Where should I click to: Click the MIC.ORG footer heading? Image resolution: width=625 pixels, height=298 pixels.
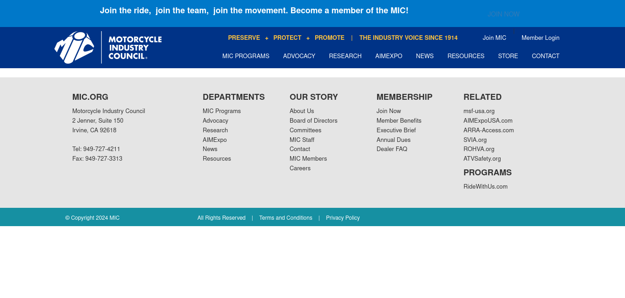(x=90, y=97)
